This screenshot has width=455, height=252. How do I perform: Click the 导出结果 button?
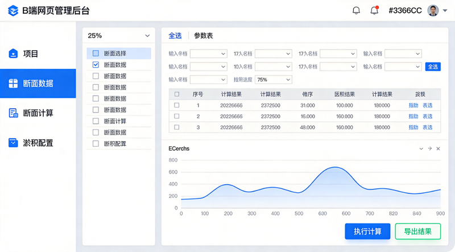click(418, 232)
